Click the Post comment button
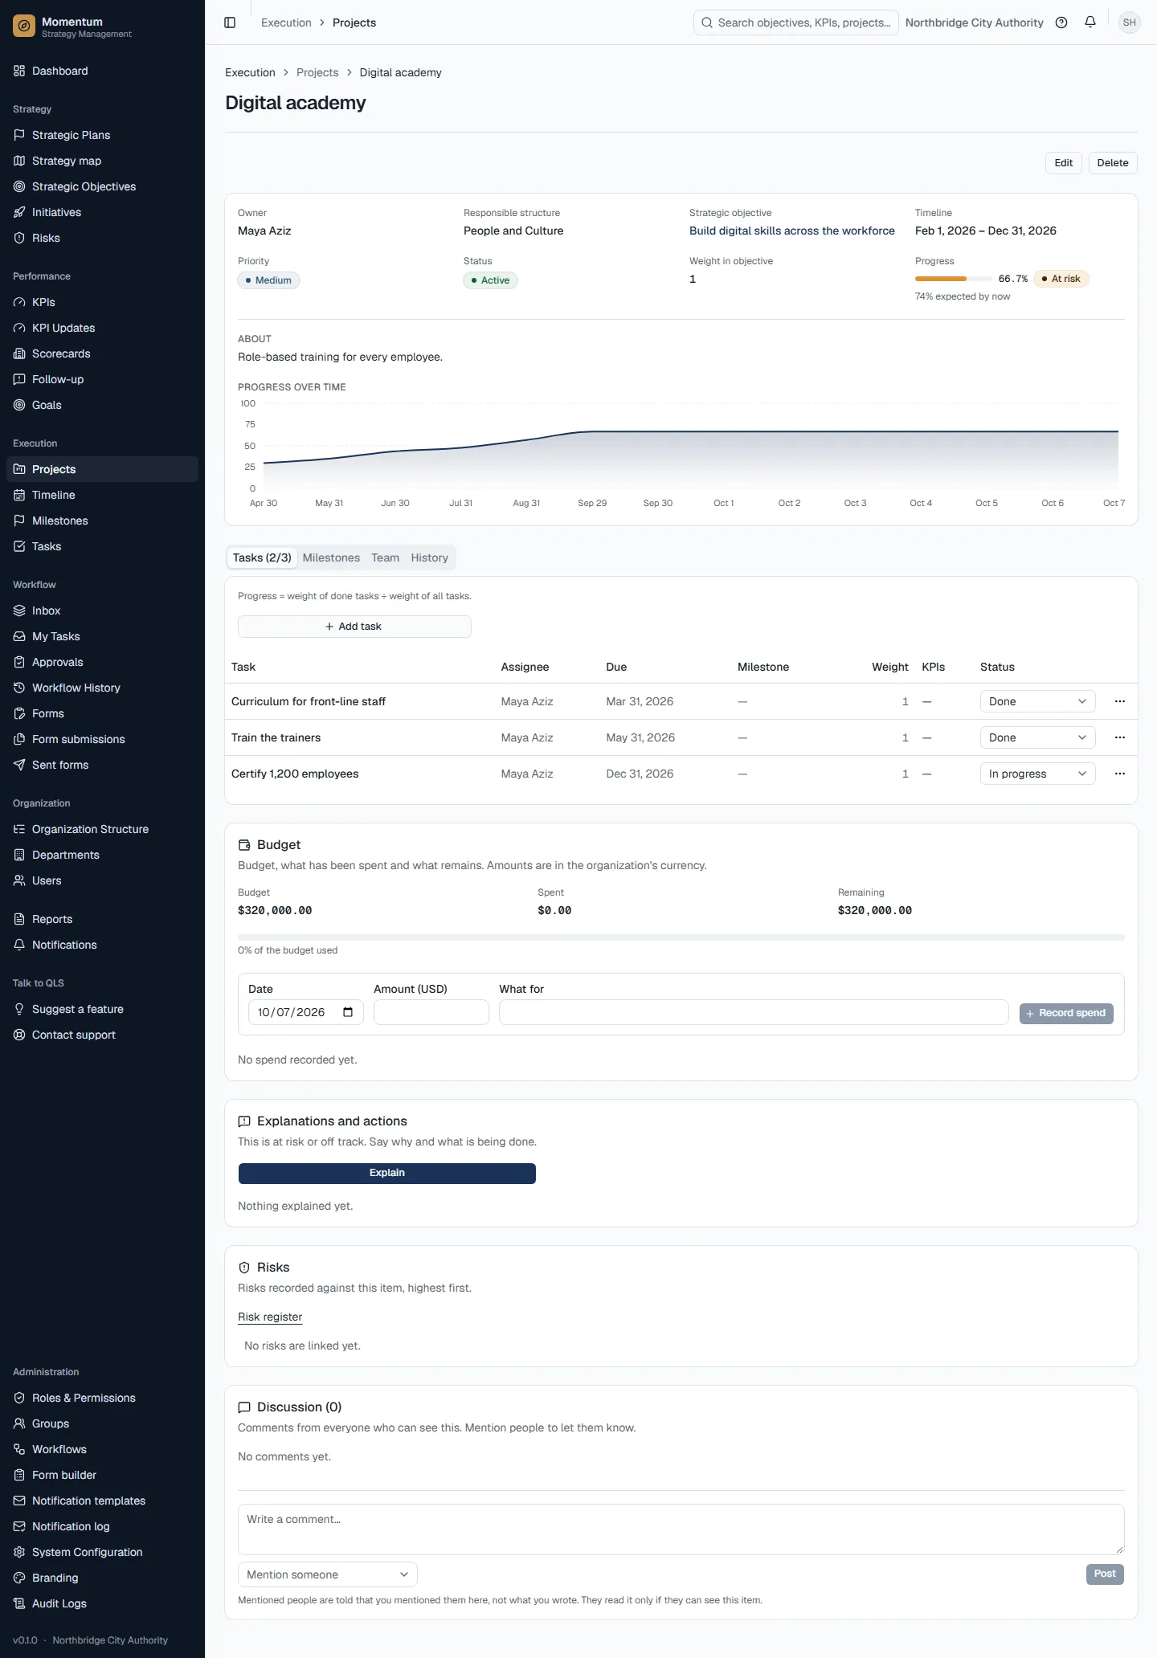This screenshot has width=1157, height=1658. point(1105,1574)
